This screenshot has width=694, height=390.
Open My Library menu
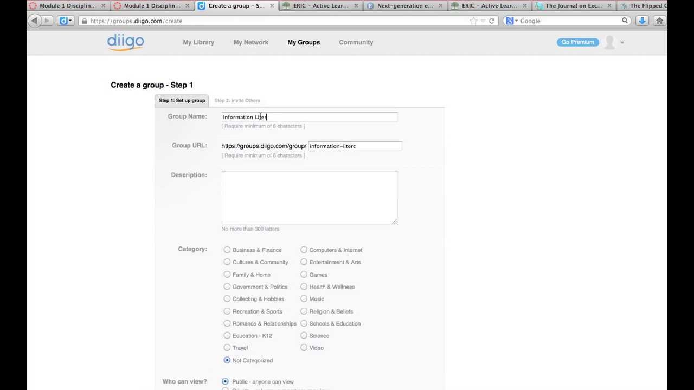pyautogui.click(x=198, y=42)
